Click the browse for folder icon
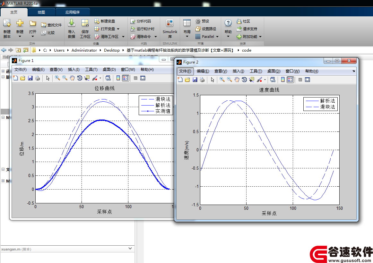Image resolution: width=373 pixels, height=263 pixels. [26, 50]
